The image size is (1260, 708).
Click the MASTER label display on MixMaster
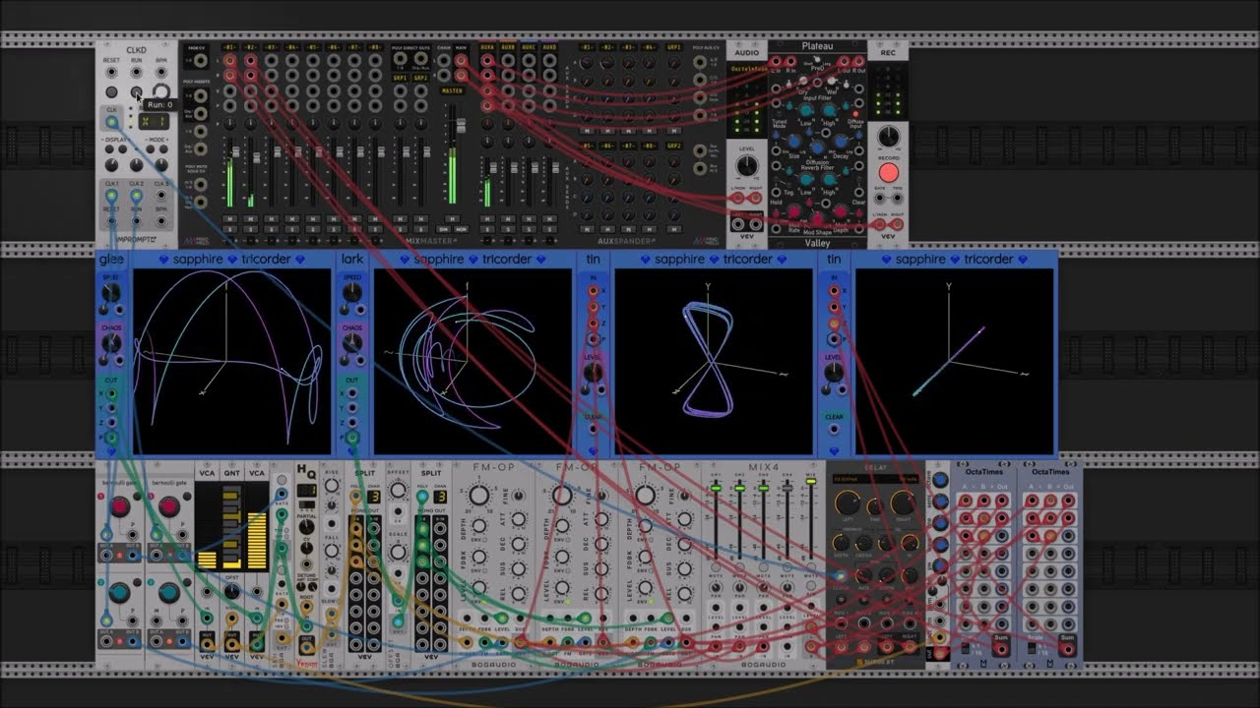pyautogui.click(x=452, y=90)
